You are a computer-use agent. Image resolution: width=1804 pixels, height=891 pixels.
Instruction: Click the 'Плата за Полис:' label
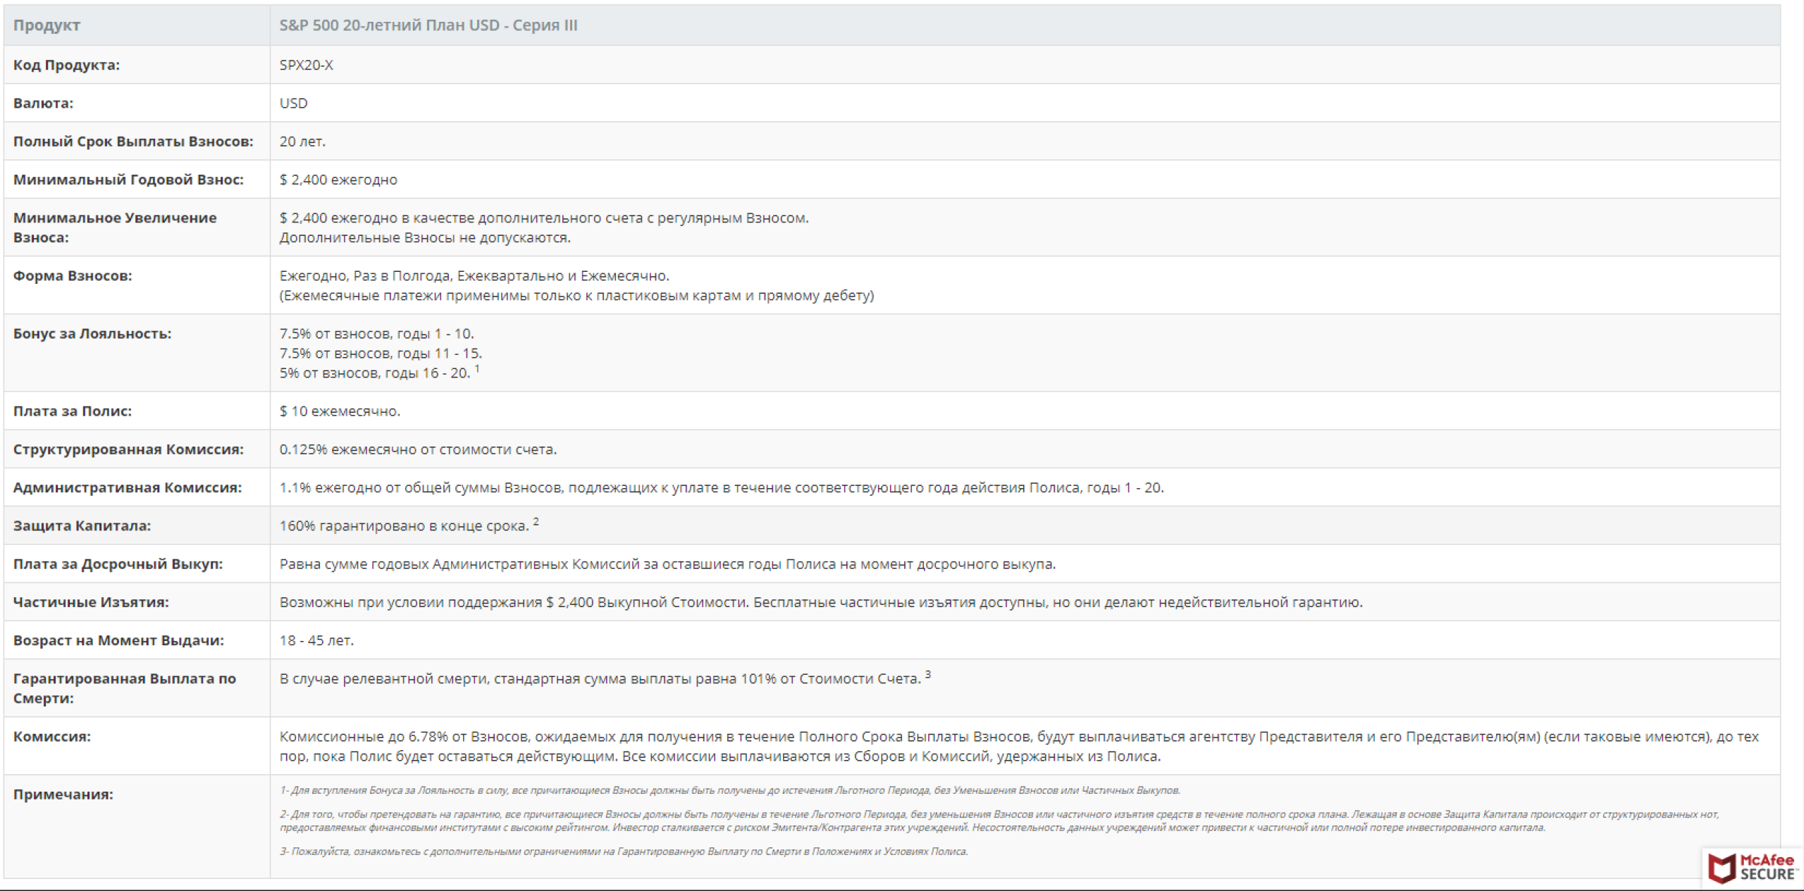tap(73, 411)
